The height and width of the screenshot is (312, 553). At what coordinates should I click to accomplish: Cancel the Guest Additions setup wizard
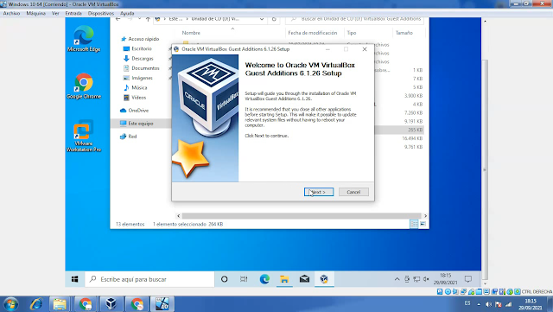(353, 192)
